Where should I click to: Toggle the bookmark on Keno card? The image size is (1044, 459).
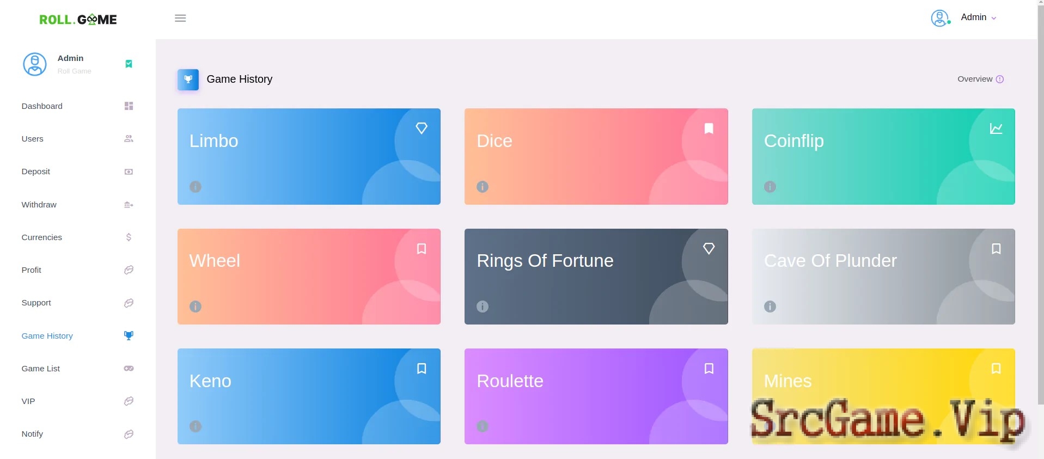pos(422,369)
